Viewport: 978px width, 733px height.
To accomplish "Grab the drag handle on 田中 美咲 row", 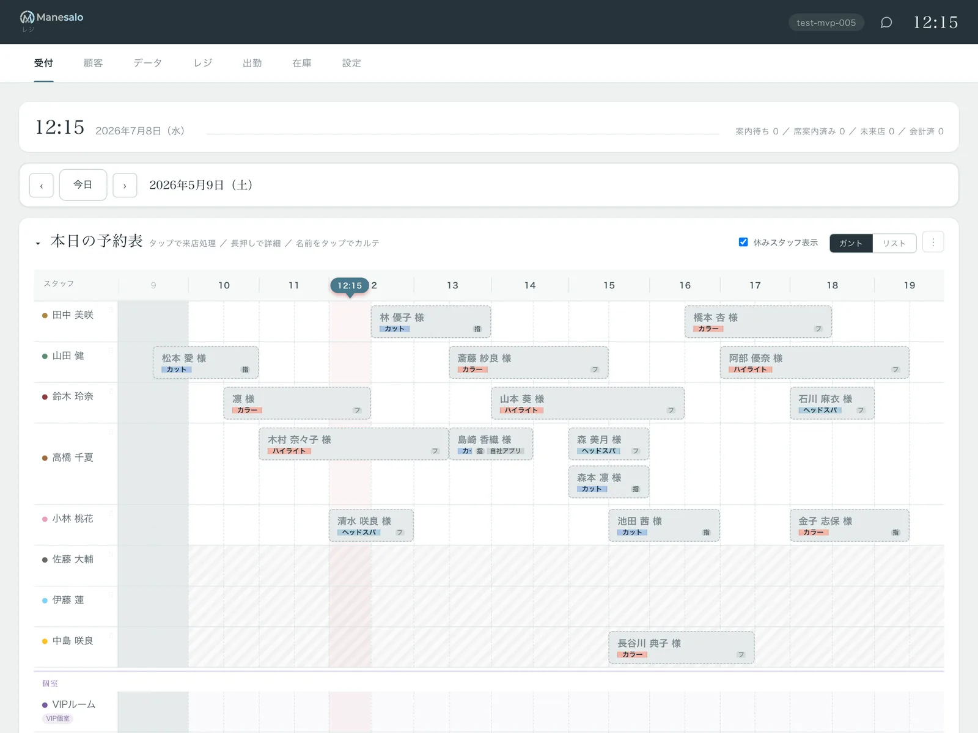I will click(x=111, y=310).
